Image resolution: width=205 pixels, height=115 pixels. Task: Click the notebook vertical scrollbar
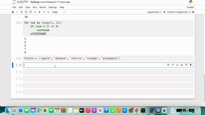[204, 88]
